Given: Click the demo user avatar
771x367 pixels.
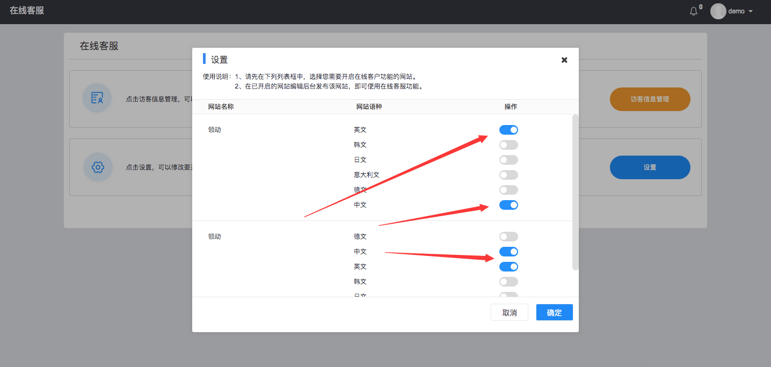Looking at the screenshot, I should (x=718, y=11).
